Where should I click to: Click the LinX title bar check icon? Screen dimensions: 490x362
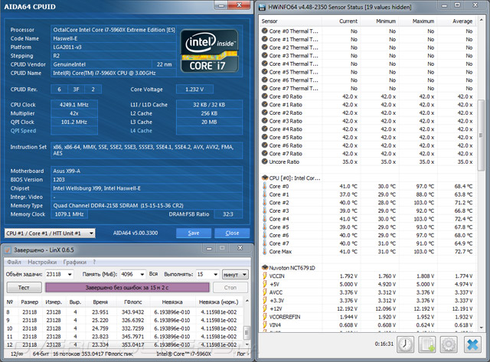8,249
